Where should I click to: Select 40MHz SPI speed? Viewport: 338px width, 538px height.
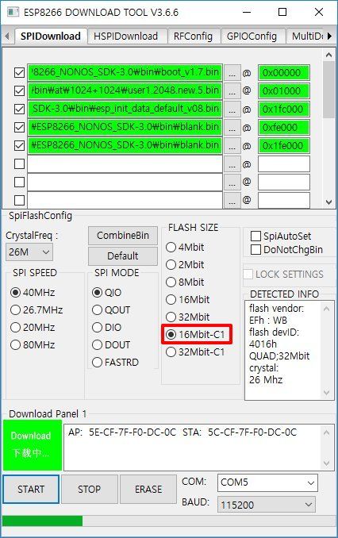coord(33,293)
